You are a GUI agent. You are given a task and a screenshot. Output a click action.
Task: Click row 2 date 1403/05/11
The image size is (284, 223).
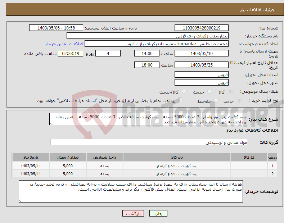pos(31,174)
